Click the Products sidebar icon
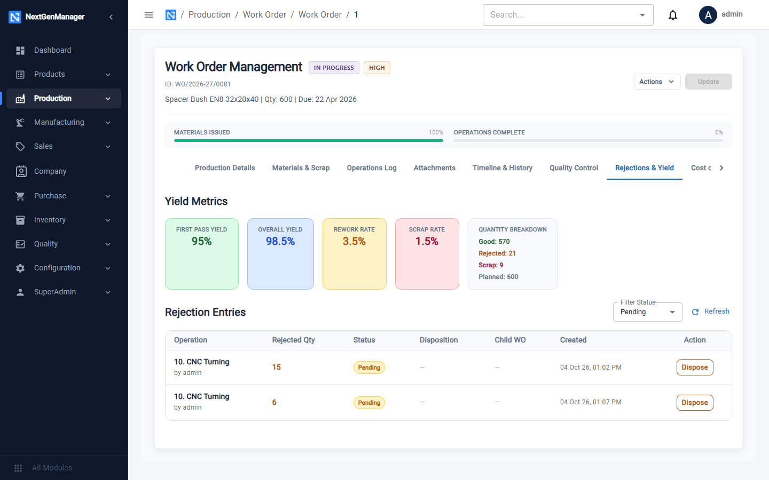The width and height of the screenshot is (769, 480). click(x=20, y=75)
